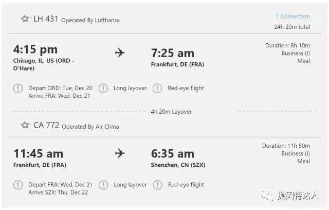The image size is (329, 210).
Task: Click the 4:15 pm departure time
Action: (x=35, y=50)
